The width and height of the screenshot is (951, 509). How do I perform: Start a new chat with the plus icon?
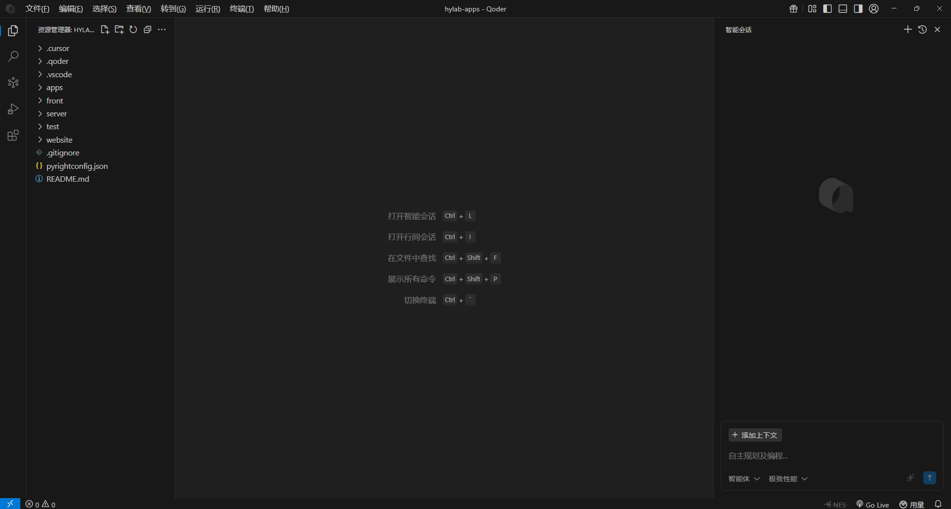pos(907,29)
